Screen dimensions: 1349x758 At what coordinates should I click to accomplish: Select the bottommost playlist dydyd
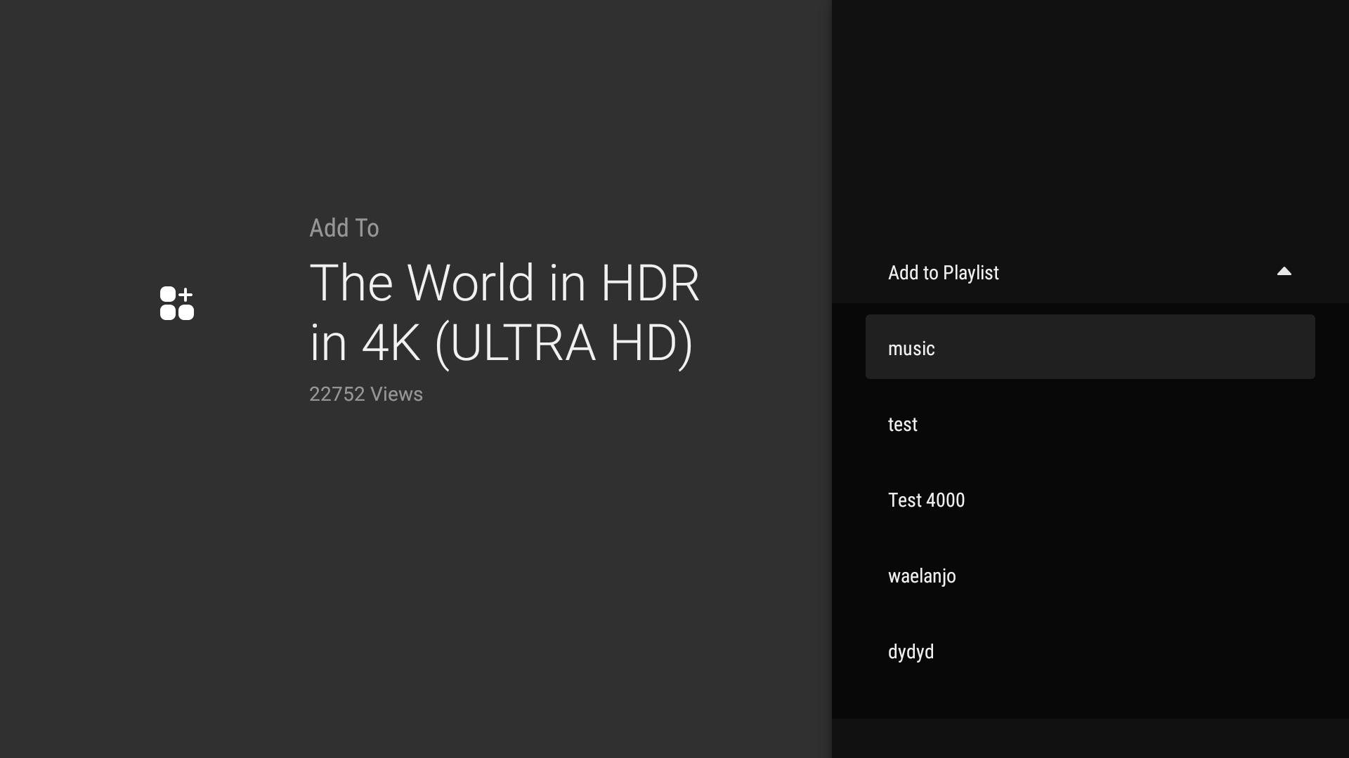[1089, 651]
